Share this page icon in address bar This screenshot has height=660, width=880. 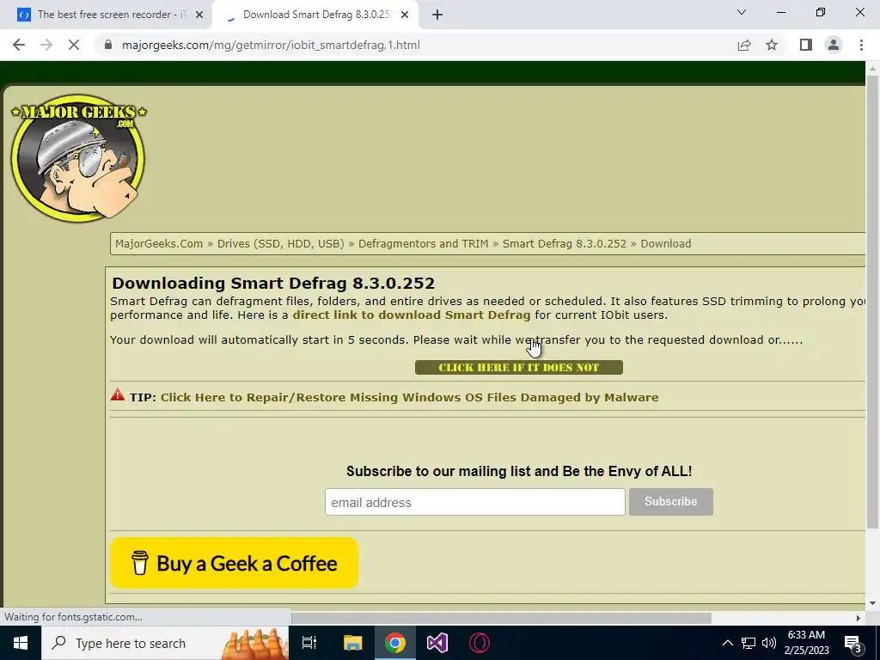[x=744, y=45]
